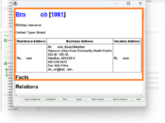Export the contact report

coord(79,99)
